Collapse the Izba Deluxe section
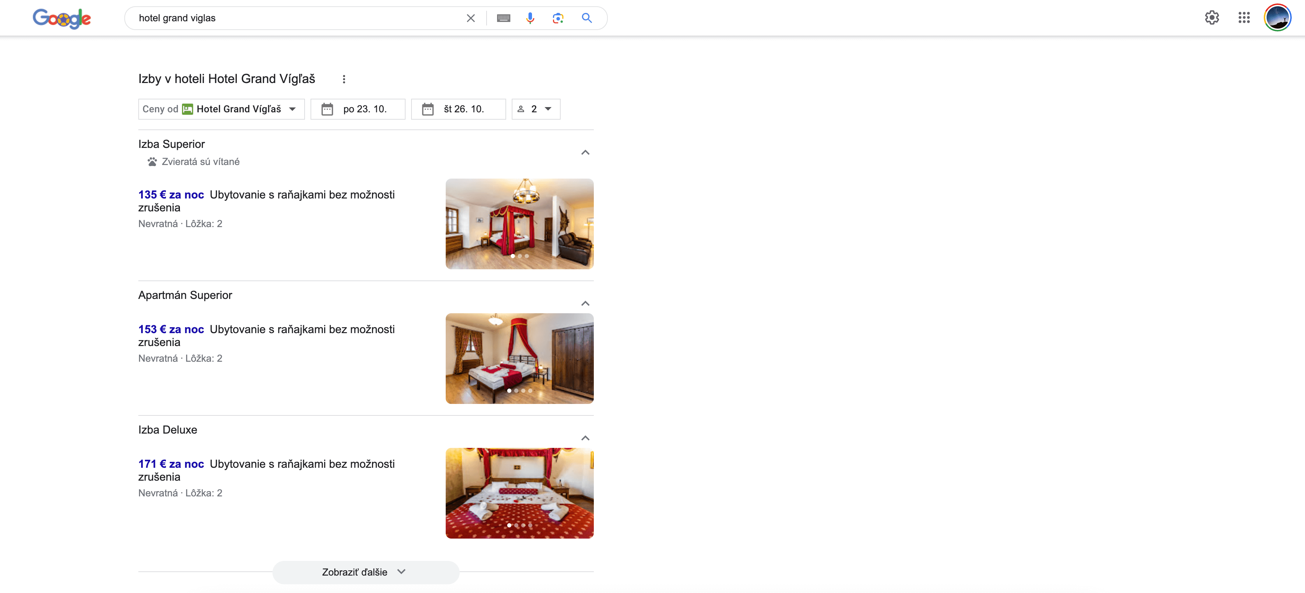1305x593 pixels. pos(585,438)
